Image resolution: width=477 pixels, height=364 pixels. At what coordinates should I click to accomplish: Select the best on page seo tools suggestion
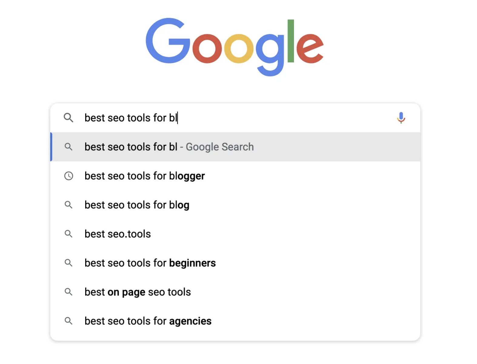click(x=137, y=292)
